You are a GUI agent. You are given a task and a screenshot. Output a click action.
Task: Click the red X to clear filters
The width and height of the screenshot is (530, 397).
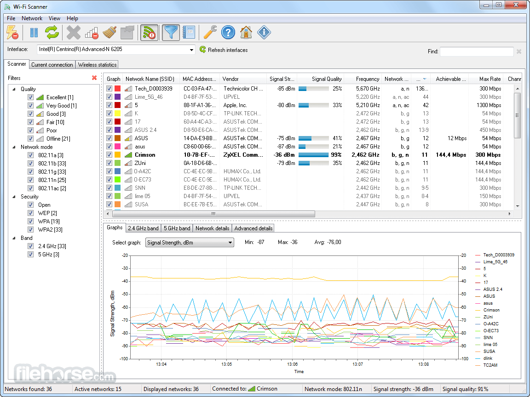click(94, 78)
